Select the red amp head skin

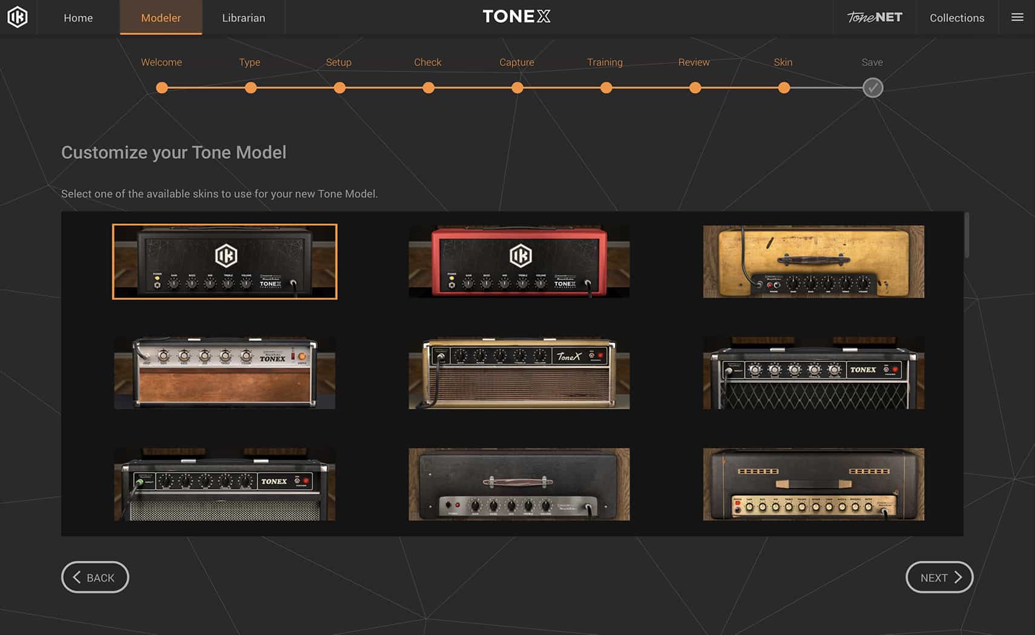[519, 261]
